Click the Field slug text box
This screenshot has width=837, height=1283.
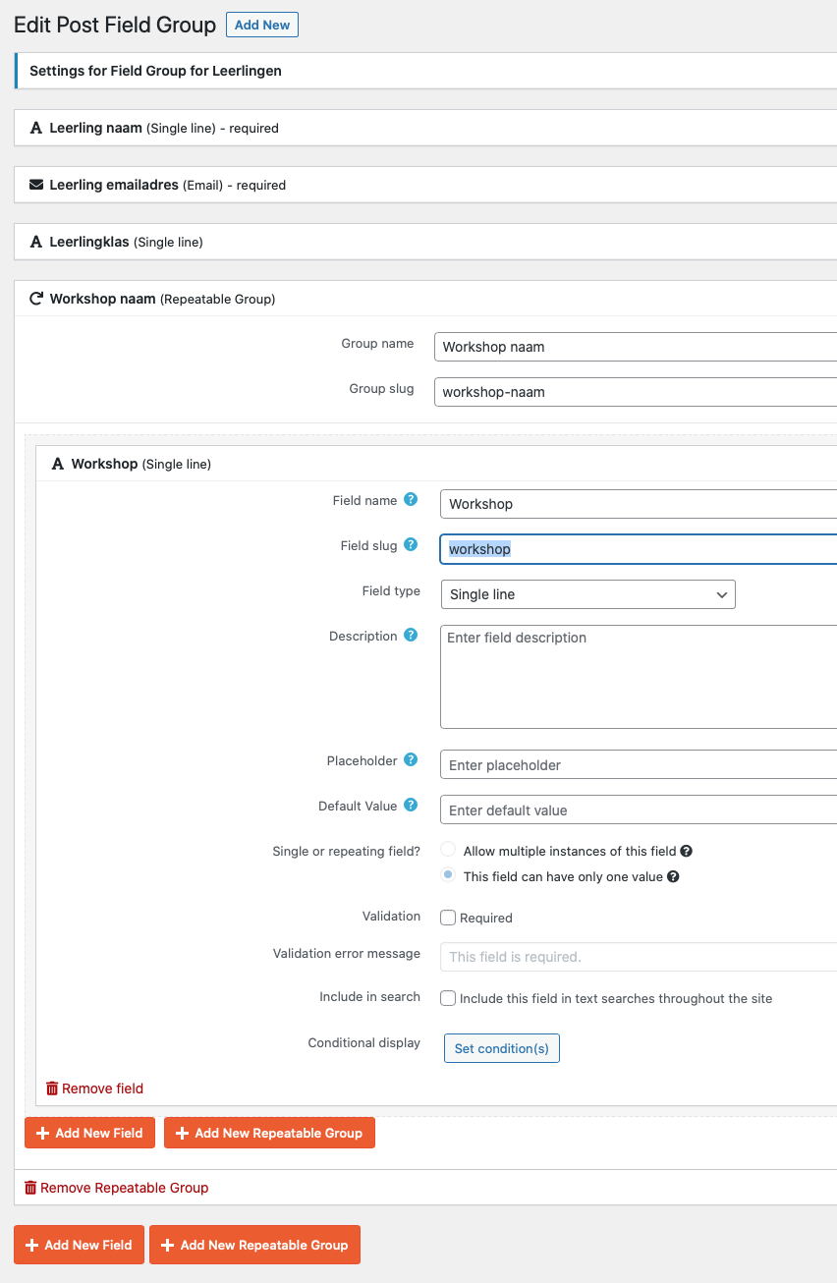tap(639, 549)
